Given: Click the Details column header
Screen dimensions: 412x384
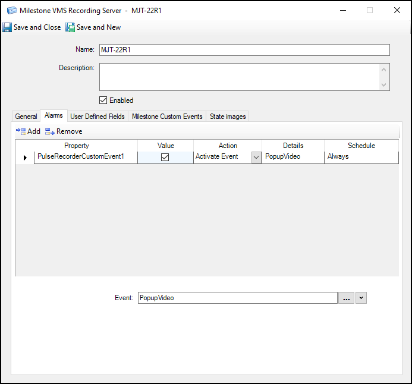Looking at the screenshot, I should 293,146.
